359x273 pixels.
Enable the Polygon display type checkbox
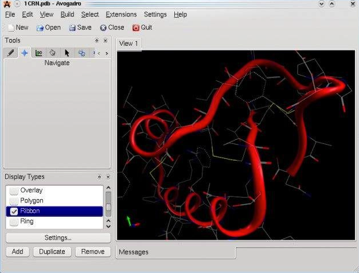pos(14,201)
